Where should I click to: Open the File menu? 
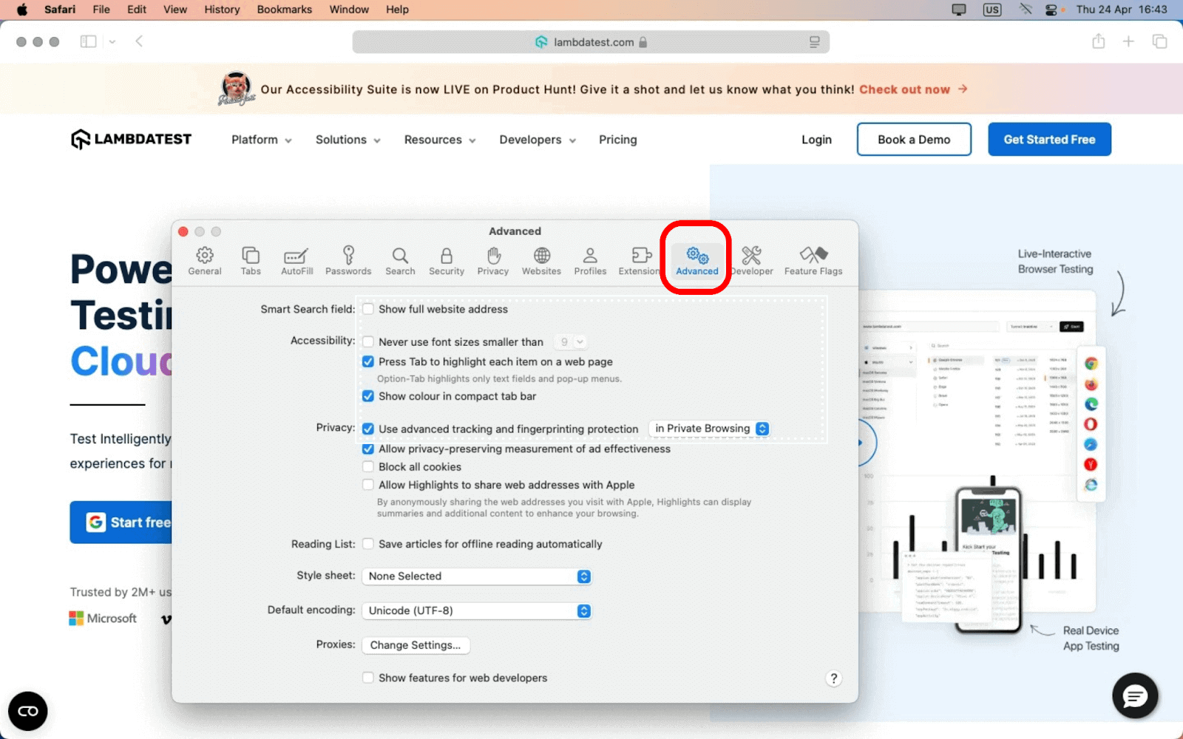point(101,10)
